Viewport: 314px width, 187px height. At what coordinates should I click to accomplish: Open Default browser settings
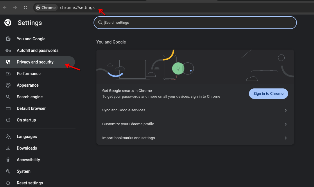point(37,108)
